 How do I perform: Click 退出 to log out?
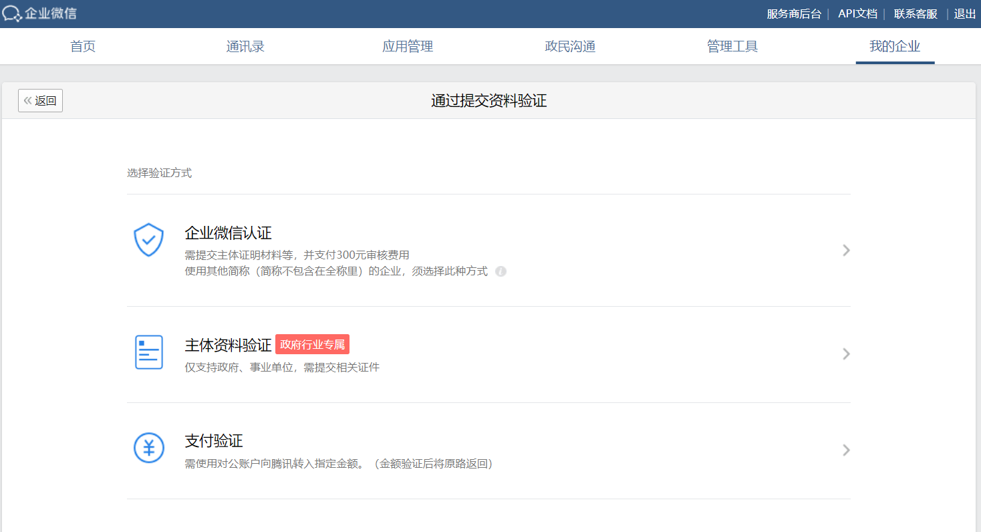pos(965,14)
